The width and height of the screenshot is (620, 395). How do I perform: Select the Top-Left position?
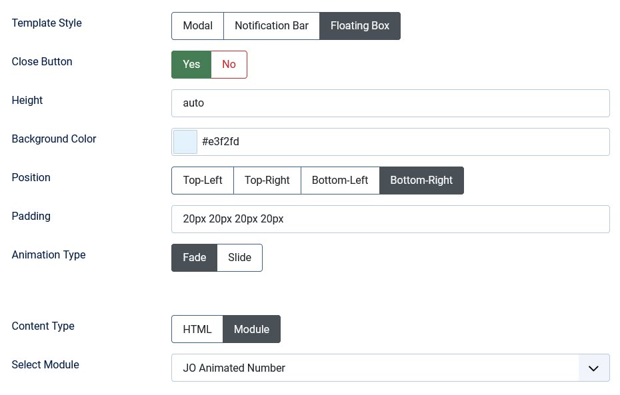click(x=202, y=180)
